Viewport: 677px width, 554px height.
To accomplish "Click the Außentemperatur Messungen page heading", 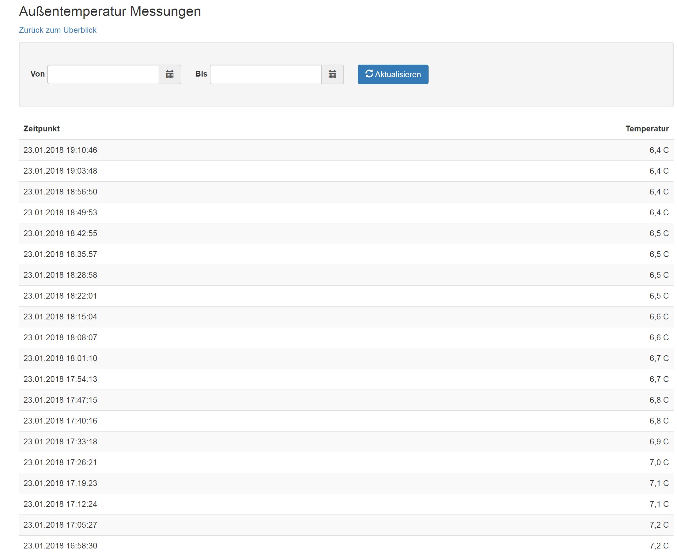I will pos(110,12).
